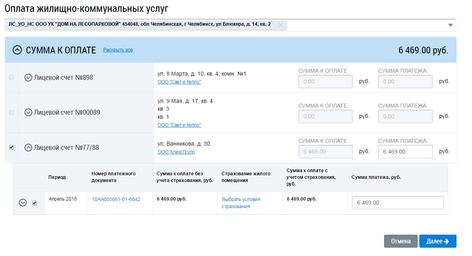This screenshot has height=256, width=472.
Task: Expand Лицевой счет №898 details
Action: 28,78
